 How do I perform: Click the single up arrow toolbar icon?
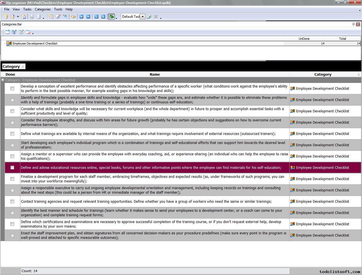click(88, 17)
